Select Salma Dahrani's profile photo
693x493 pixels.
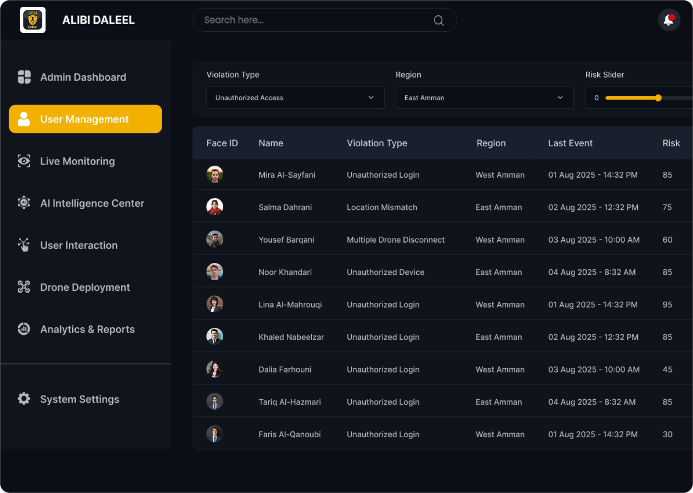[x=215, y=207]
